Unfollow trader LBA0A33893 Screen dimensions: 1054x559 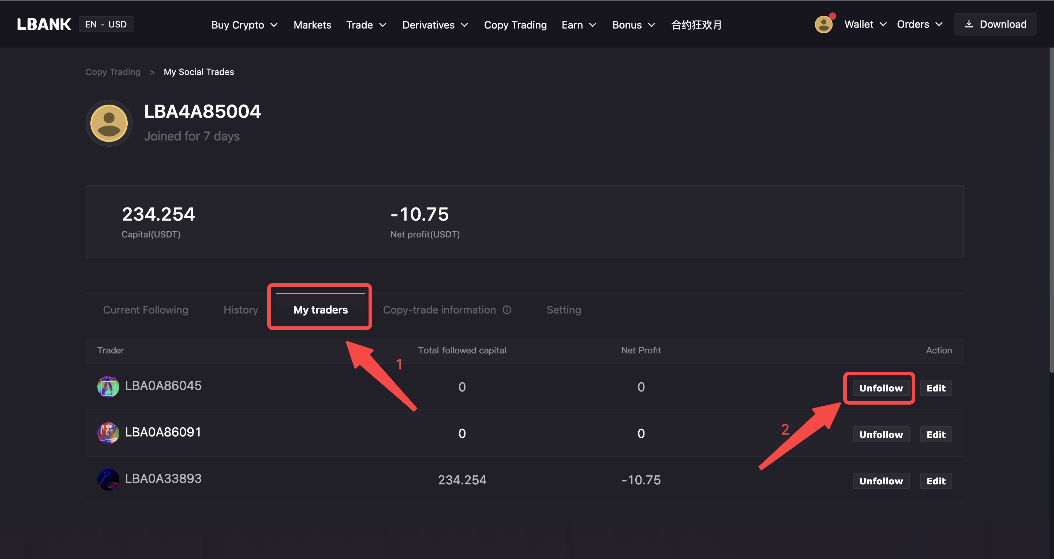(881, 481)
